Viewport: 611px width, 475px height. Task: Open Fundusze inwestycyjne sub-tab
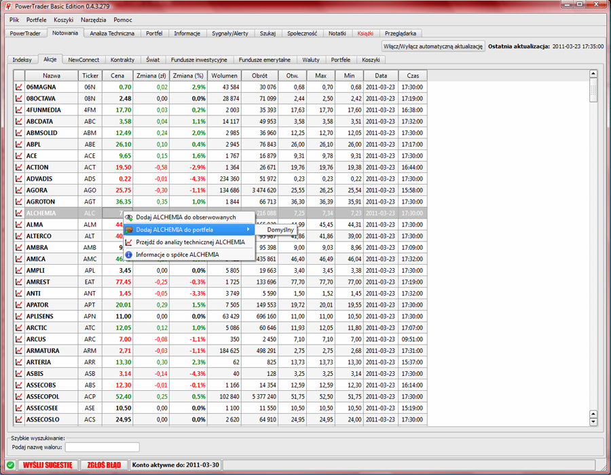pyautogui.click(x=199, y=60)
